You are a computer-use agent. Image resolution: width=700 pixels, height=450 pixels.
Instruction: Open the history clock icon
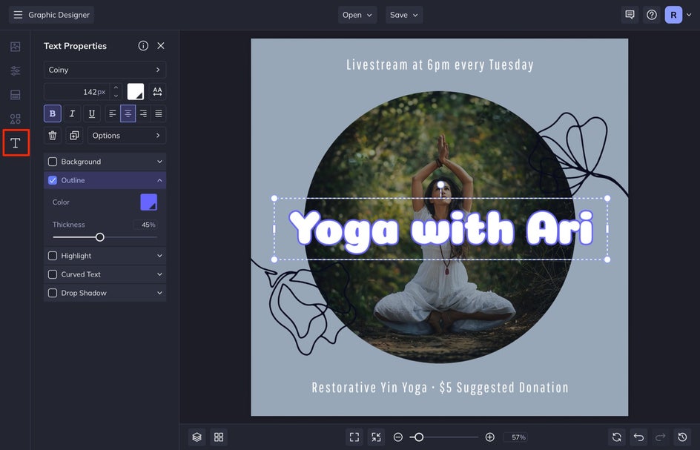tap(682, 437)
